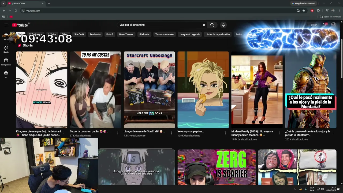The image size is (343, 193).
Task: Open more options for Modern Family short
Action: tap(279, 133)
